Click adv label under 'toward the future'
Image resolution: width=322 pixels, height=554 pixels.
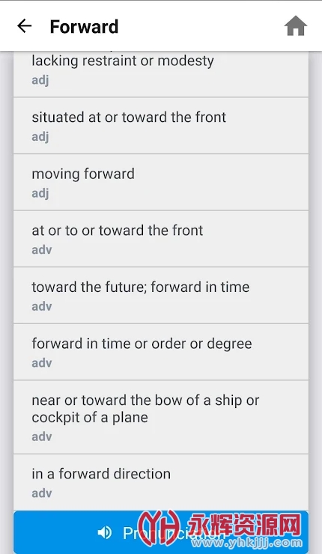(42, 306)
